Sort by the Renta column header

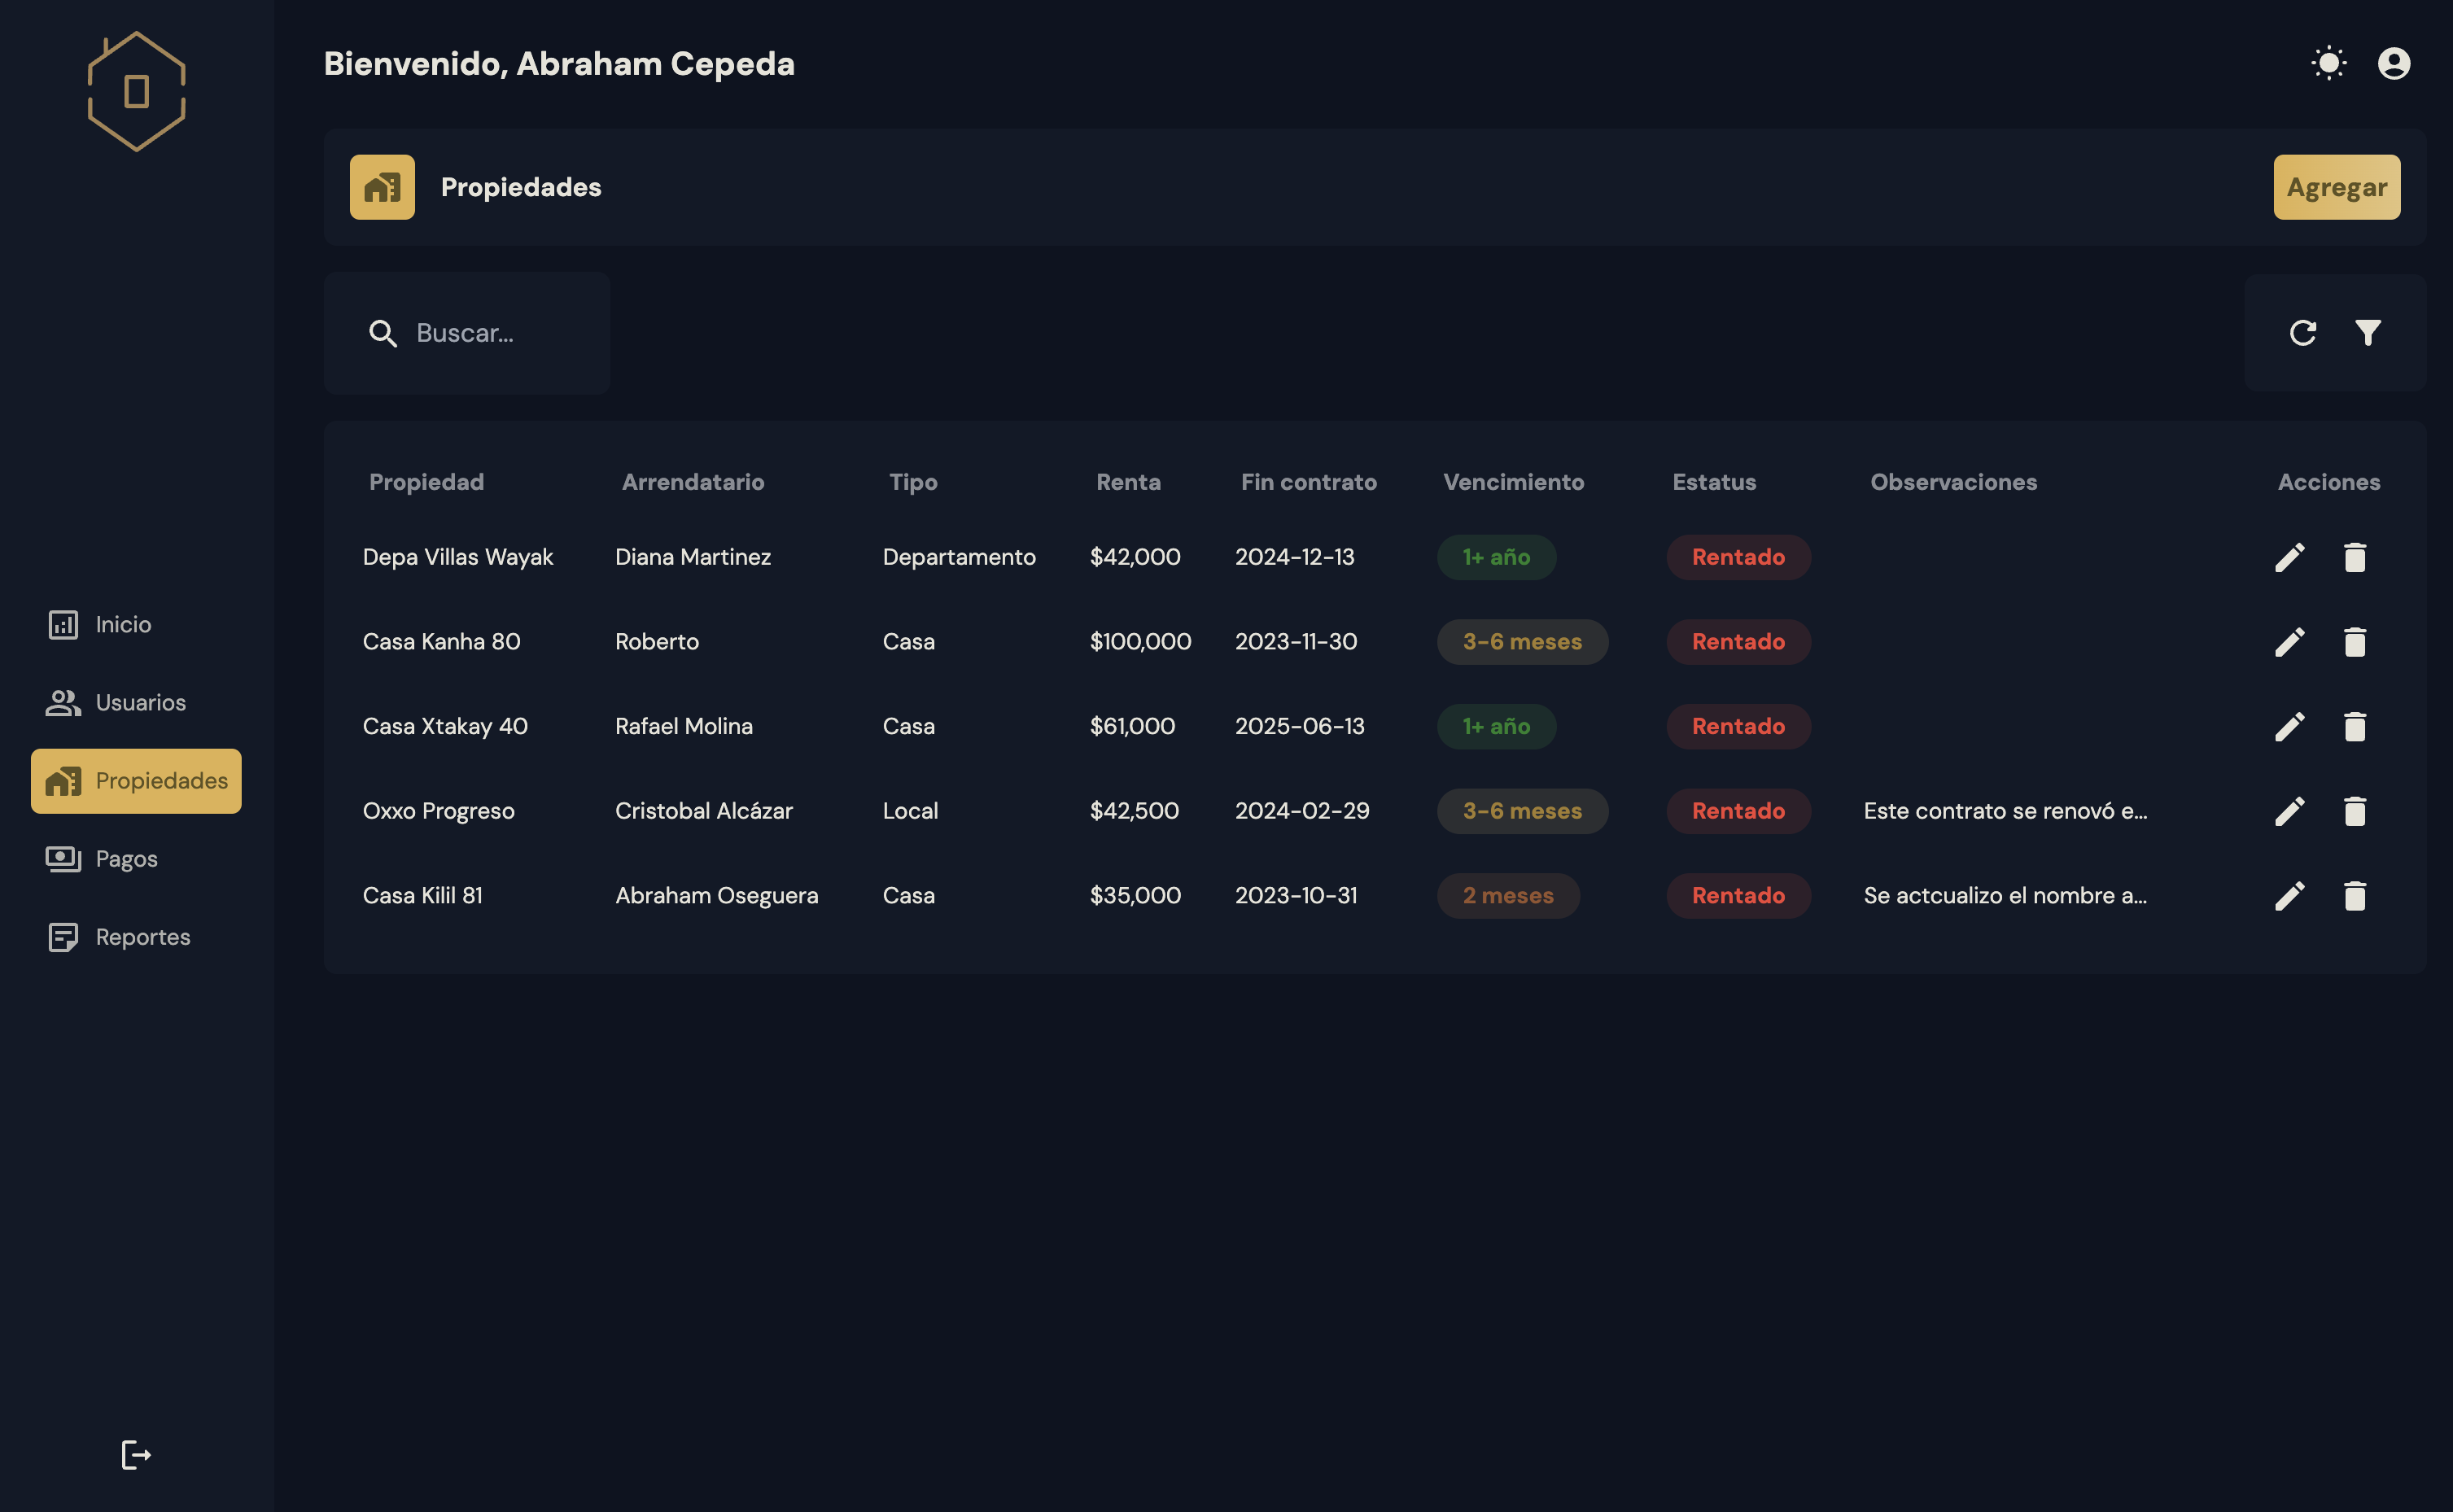click(1128, 482)
